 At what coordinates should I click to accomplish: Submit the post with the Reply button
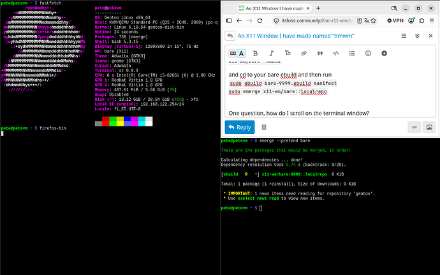click(240, 127)
